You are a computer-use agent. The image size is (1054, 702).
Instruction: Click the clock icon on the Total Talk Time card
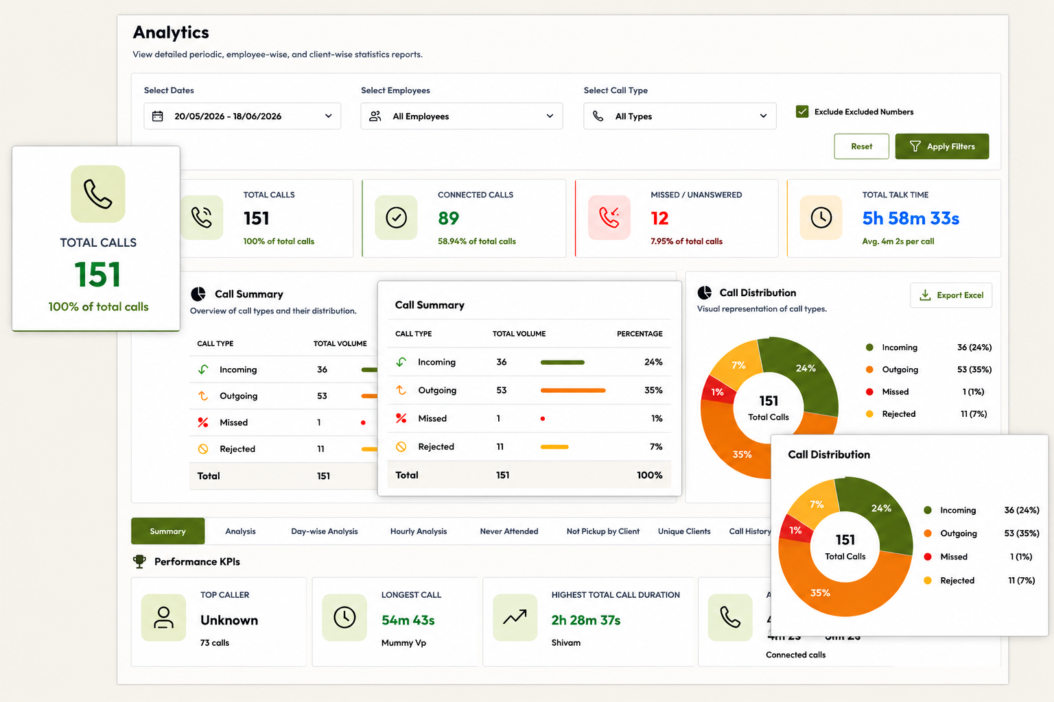(821, 217)
